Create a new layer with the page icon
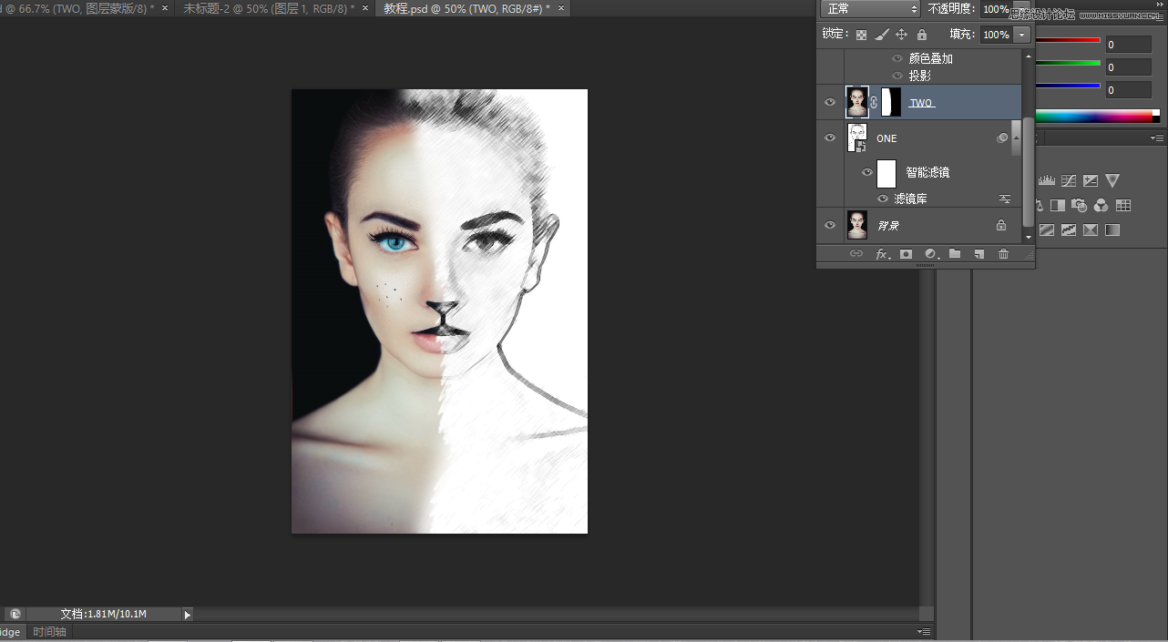 [x=978, y=254]
